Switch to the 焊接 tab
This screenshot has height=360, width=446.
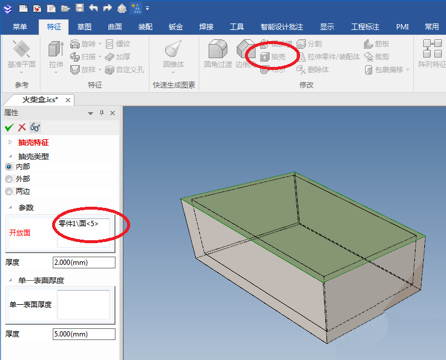(206, 27)
